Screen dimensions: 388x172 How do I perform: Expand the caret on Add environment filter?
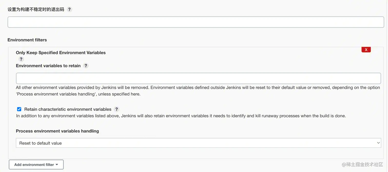pos(57,165)
